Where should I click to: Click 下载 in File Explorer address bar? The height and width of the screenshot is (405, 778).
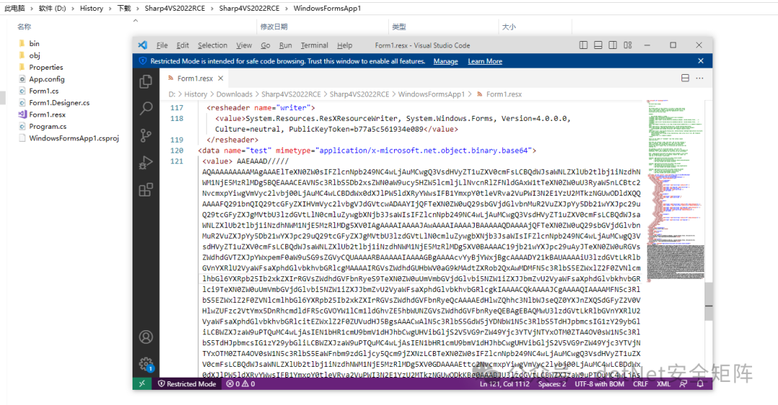(x=124, y=9)
